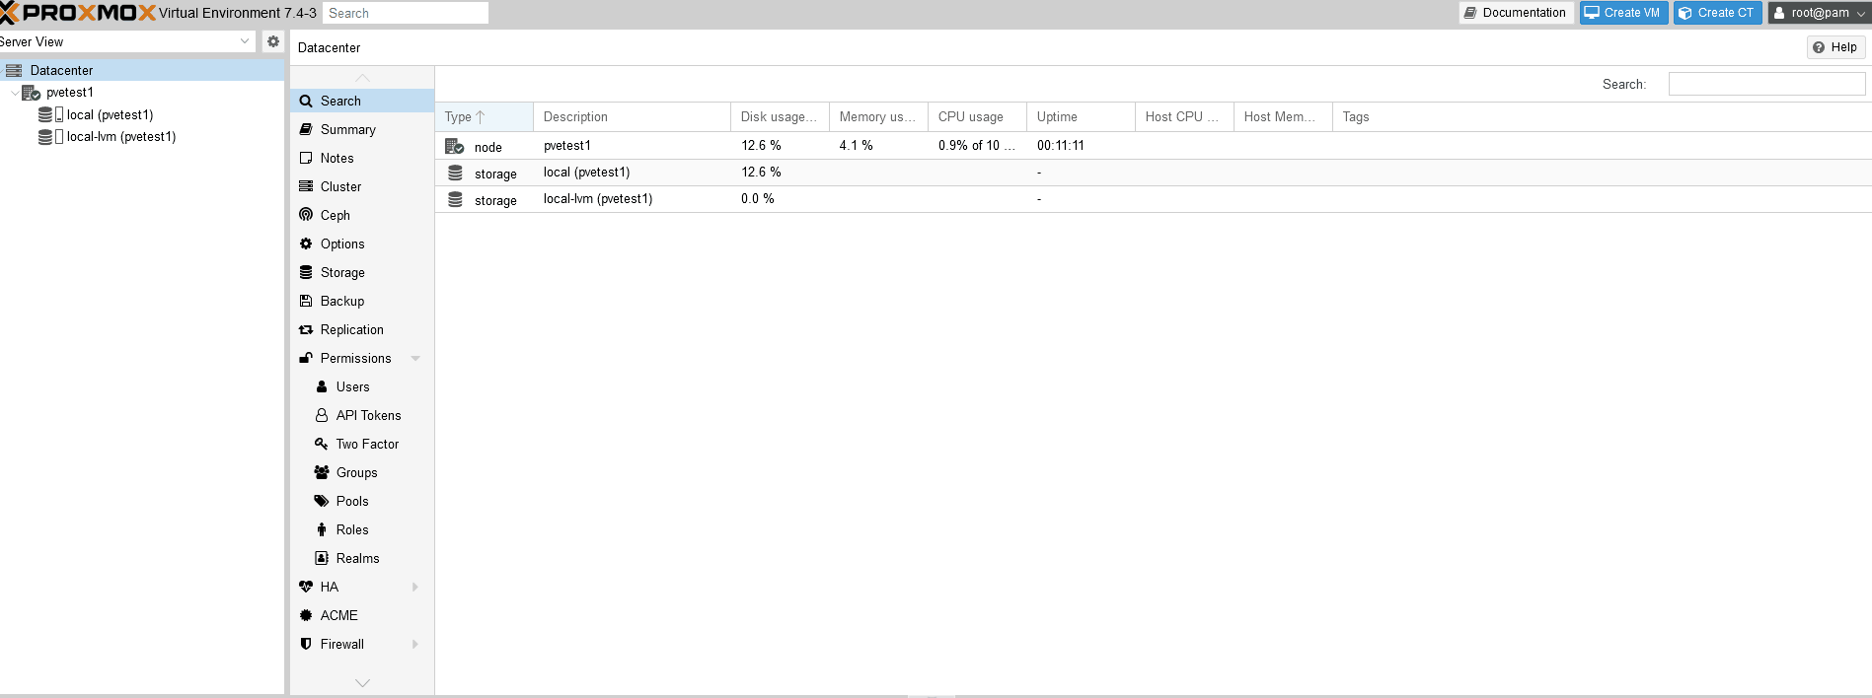Click the gear settings icon beside Server View
Screen dimensions: 1872x698
click(273, 41)
